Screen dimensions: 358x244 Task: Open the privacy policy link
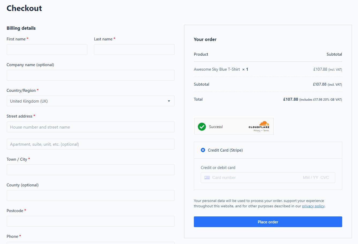[313, 206]
